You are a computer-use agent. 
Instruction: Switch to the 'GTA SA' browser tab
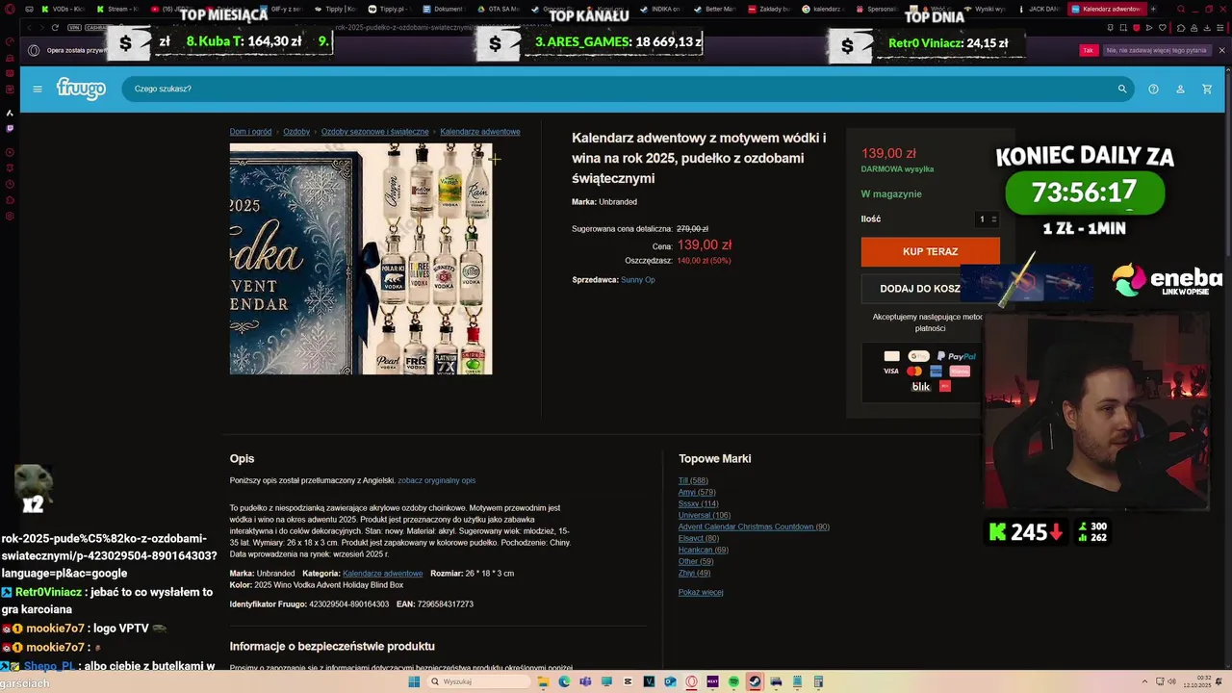[x=497, y=9]
